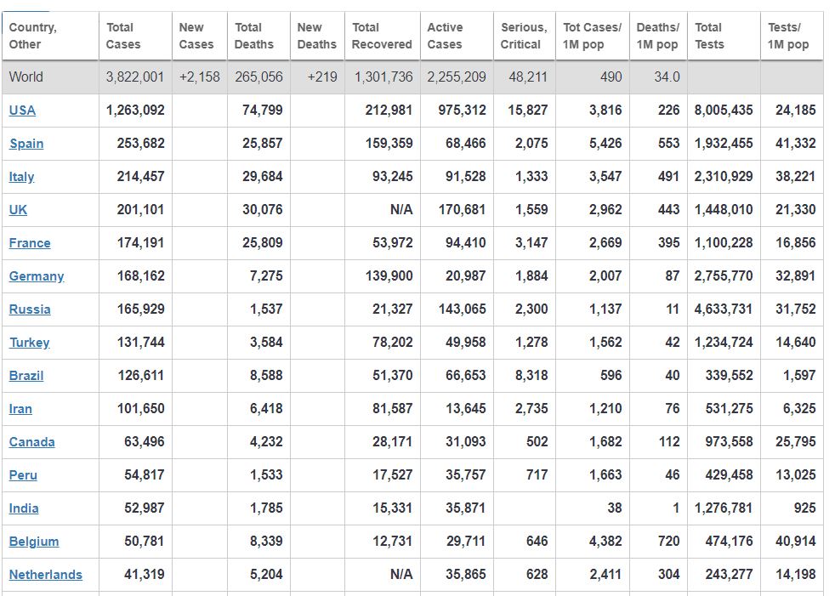Click World total cases 3,822,001
This screenshot has width=835, height=596.
click(134, 77)
